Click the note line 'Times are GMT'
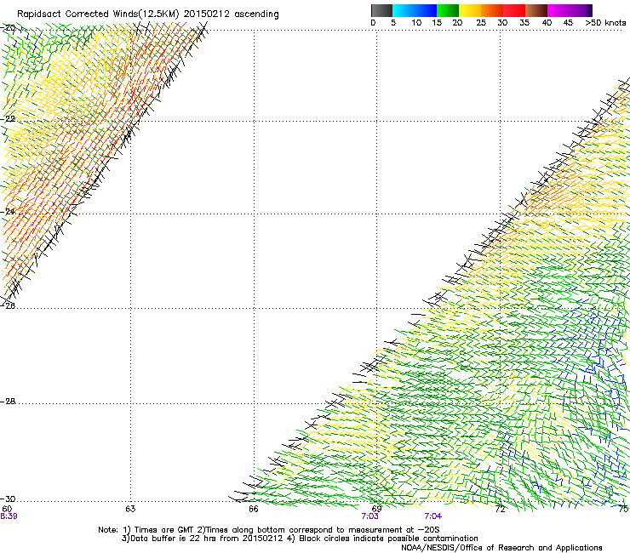 pos(164,530)
